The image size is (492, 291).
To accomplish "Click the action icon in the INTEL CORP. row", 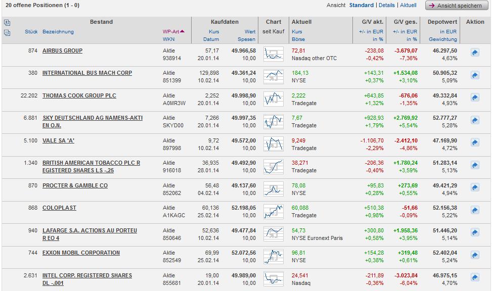I will click(x=475, y=277).
